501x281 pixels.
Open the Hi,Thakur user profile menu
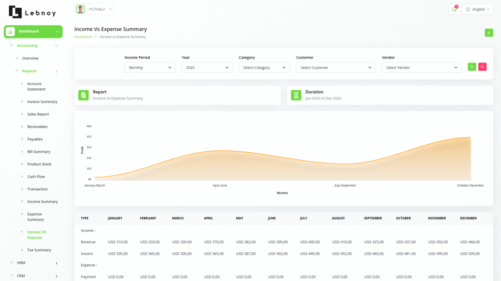[94, 9]
